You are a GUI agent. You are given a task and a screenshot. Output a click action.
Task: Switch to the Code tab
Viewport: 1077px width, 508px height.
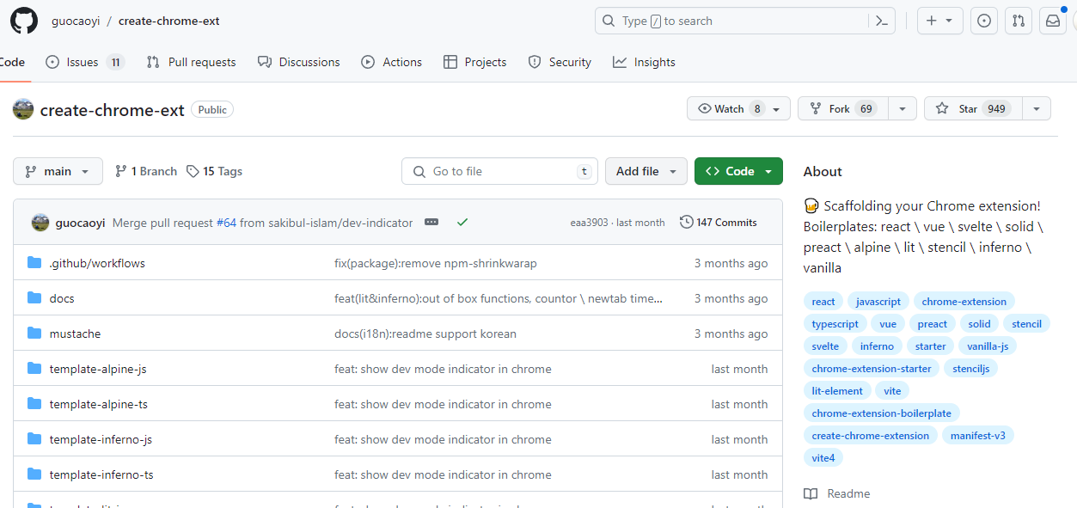tap(12, 62)
